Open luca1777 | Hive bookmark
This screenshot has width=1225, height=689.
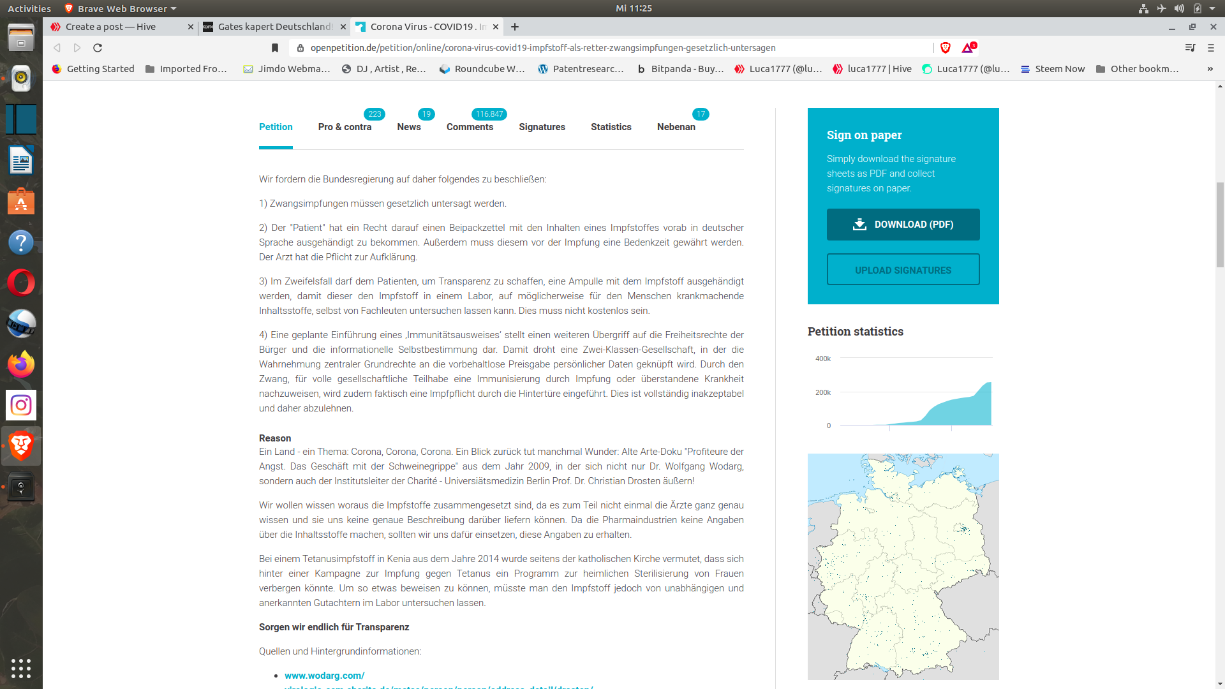pyautogui.click(x=872, y=69)
